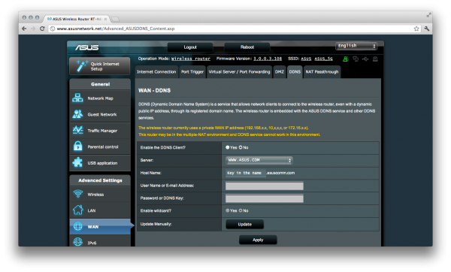451x272 pixels.
Task: Open the Quick Internet Setup wizard
Action: pos(99,66)
